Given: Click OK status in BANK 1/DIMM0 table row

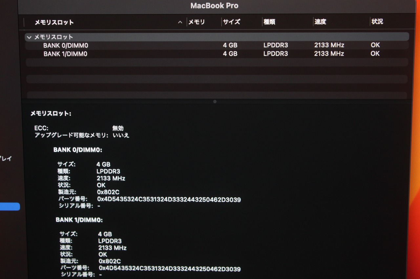Looking at the screenshot, I should [x=375, y=54].
